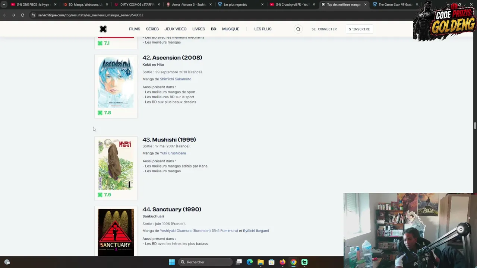Visit author Yuki Urushibara's page
477x268 pixels.
tap(173, 153)
